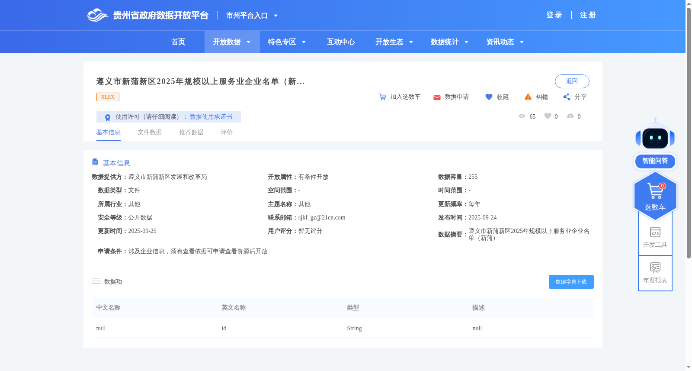The image size is (692, 371).
Task: Open the 数据使用承诺书 link
Action: [211, 117]
